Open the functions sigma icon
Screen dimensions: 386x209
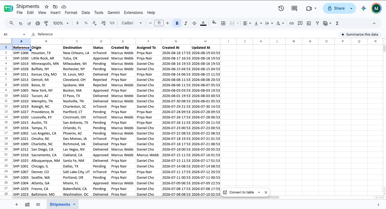point(337,23)
